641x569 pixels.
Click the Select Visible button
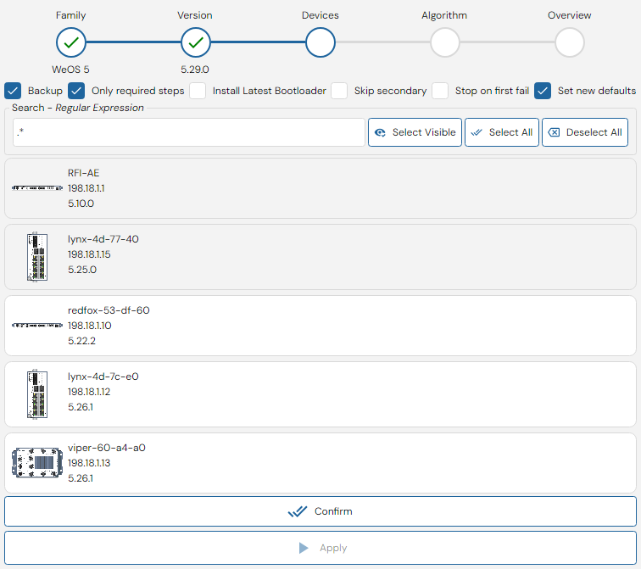click(x=415, y=132)
